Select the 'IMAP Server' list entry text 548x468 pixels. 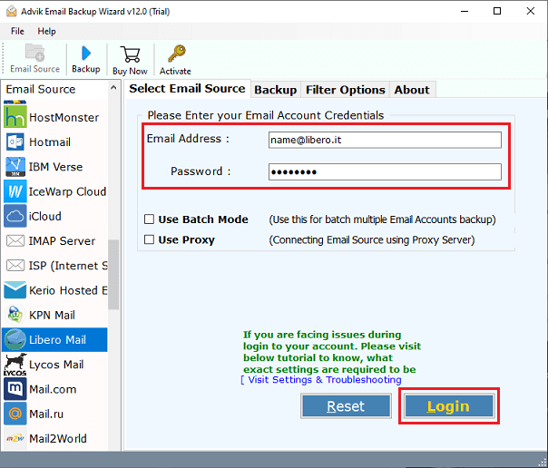tap(62, 241)
